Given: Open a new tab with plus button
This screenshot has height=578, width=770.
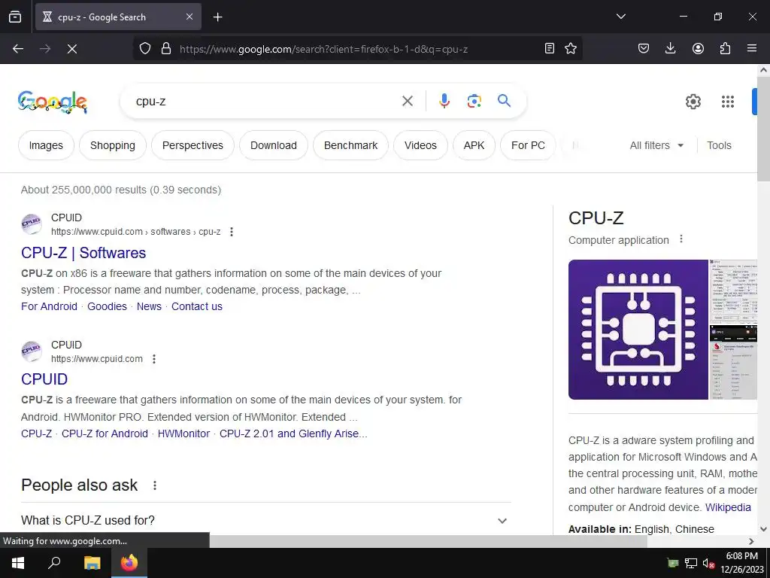Looking at the screenshot, I should 217,17.
